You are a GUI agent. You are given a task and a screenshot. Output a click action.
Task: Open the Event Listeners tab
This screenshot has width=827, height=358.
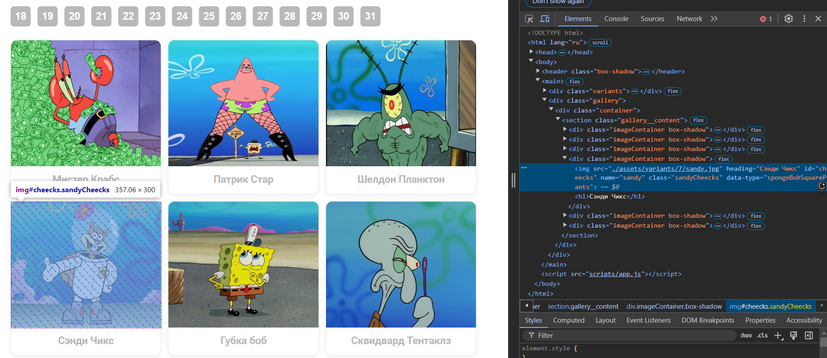click(x=649, y=320)
